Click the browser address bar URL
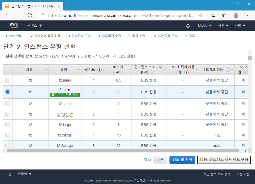The image size is (255, 184). tap(121, 16)
